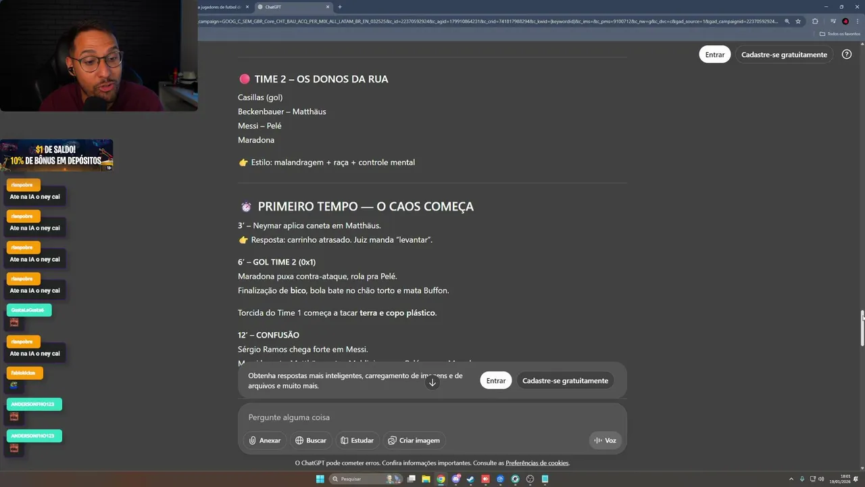Start voice mode with Voz button
865x487 pixels.
click(x=605, y=440)
